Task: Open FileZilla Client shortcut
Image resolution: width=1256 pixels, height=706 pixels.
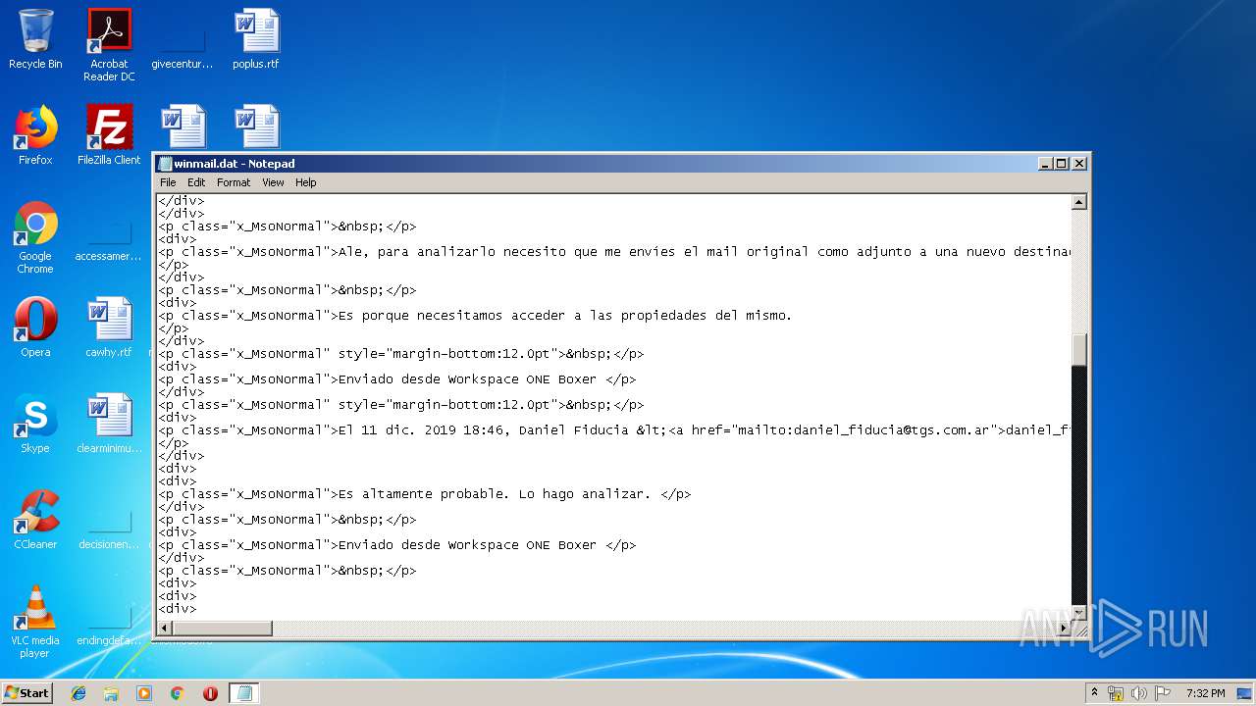Action: pos(109,135)
